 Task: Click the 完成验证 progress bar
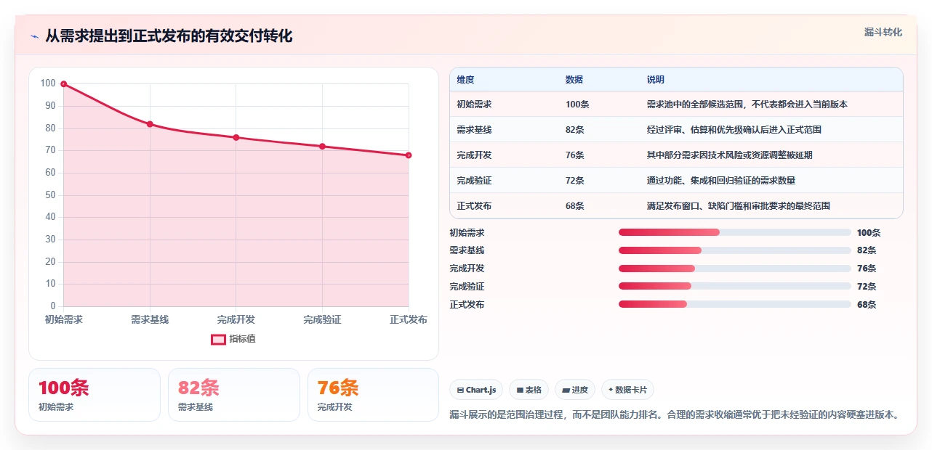(x=734, y=287)
